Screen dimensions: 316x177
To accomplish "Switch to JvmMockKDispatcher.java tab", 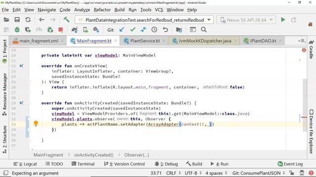I will tap(204, 41).
